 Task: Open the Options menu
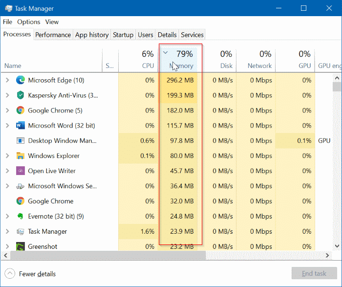(x=28, y=22)
